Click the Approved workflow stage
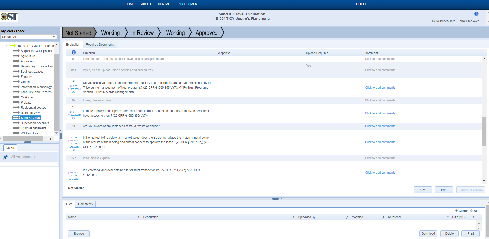The width and height of the screenshot is (489, 239). click(206, 33)
